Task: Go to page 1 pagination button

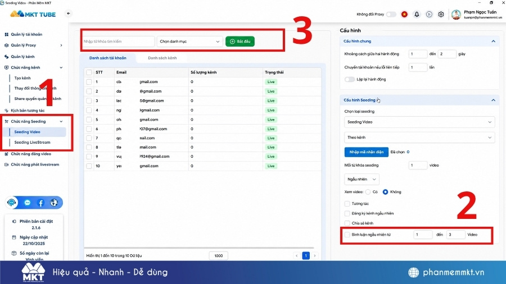Action: pyautogui.click(x=306, y=256)
